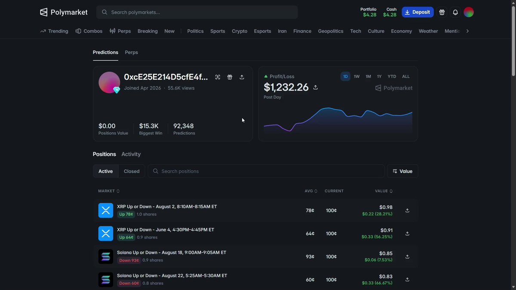Open the Politics category
Screen dimensions: 516x290
[x=195, y=31]
